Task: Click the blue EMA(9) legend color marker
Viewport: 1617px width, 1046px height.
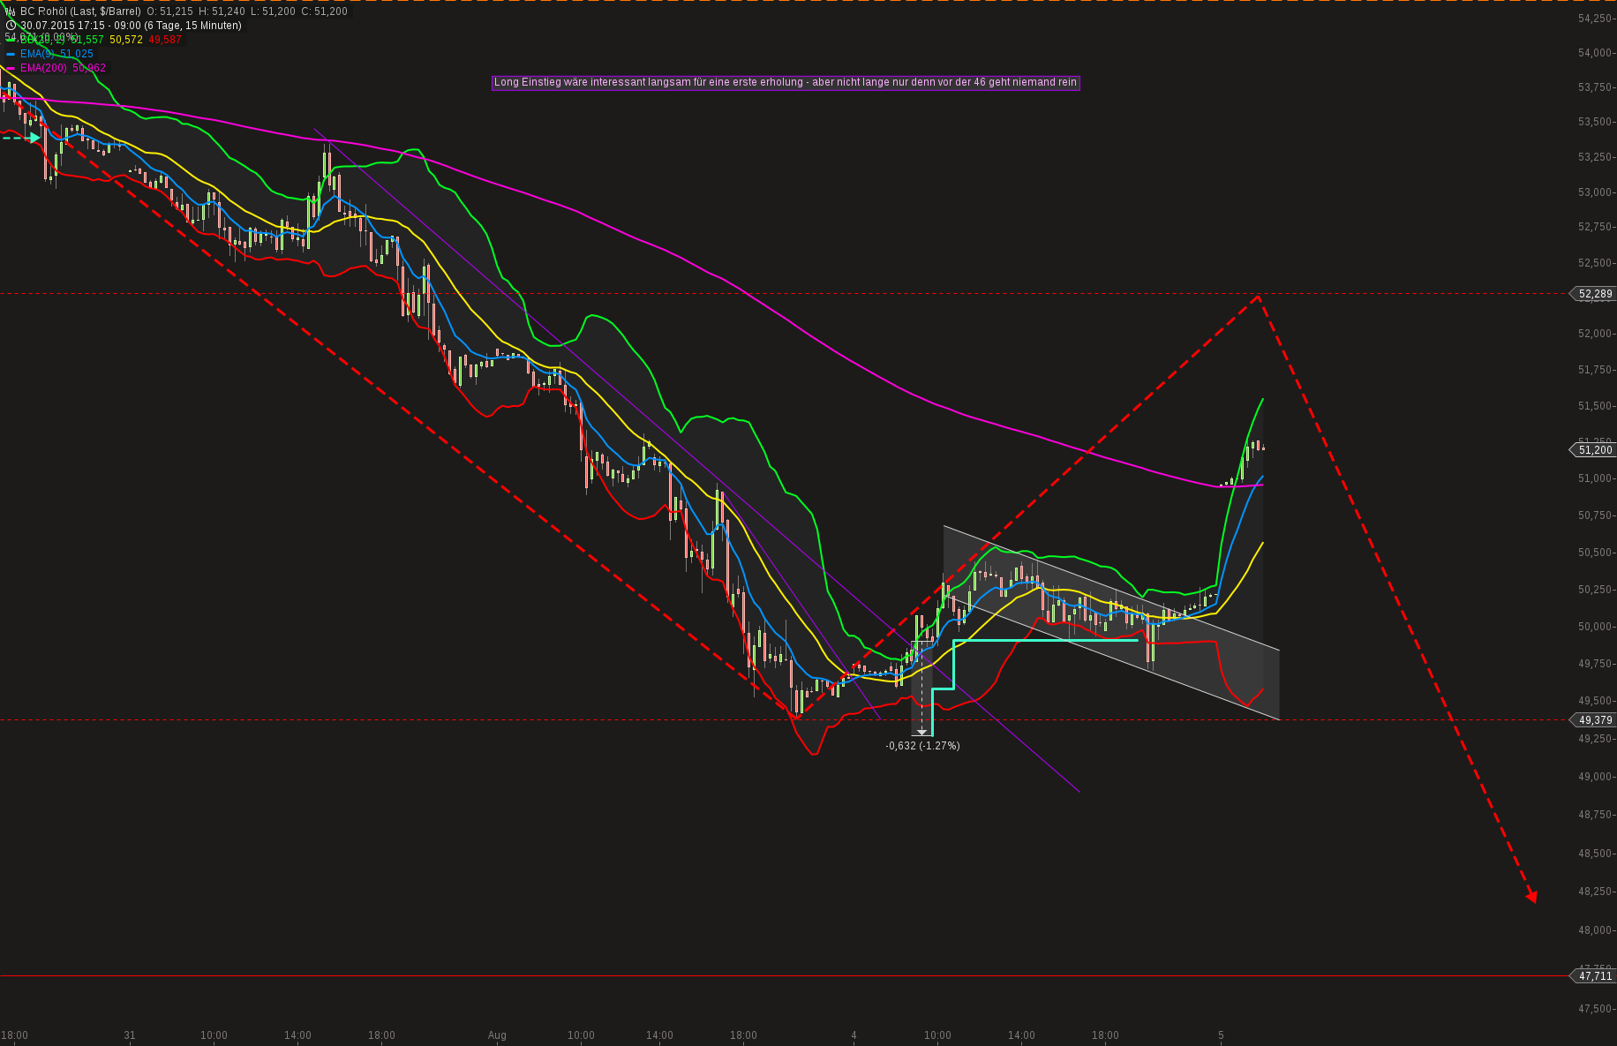Action: coord(11,54)
